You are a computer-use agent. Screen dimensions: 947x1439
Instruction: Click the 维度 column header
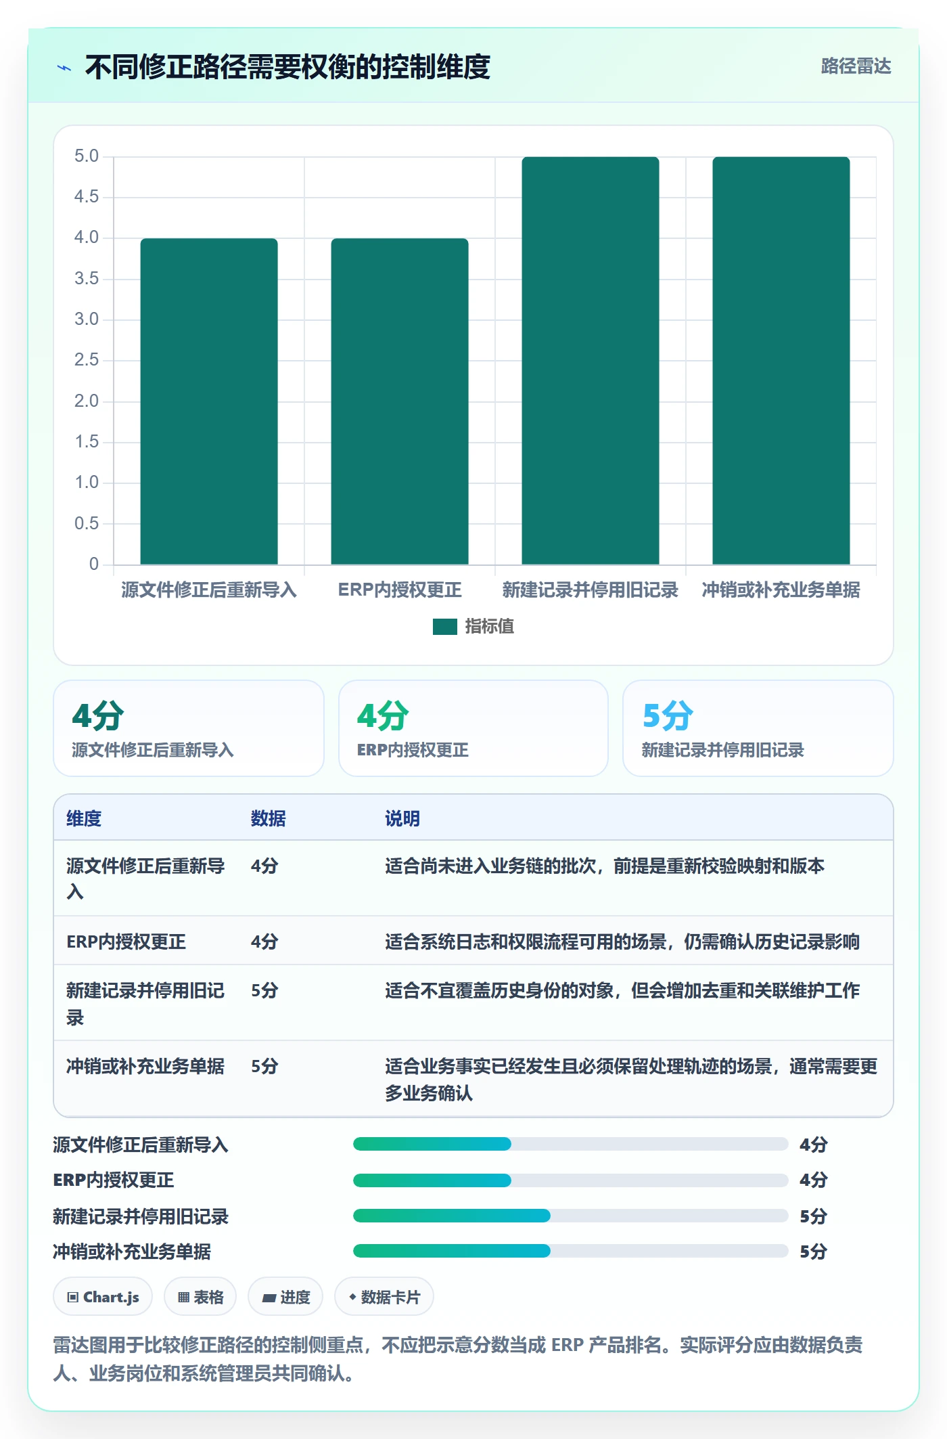click(x=84, y=818)
